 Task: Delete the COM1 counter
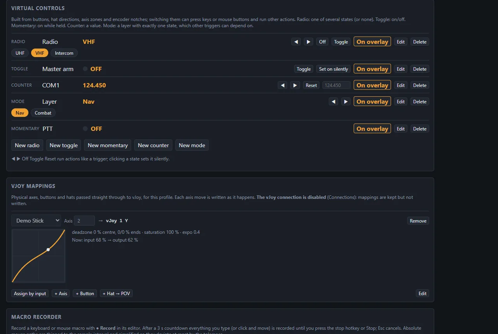pos(420,85)
